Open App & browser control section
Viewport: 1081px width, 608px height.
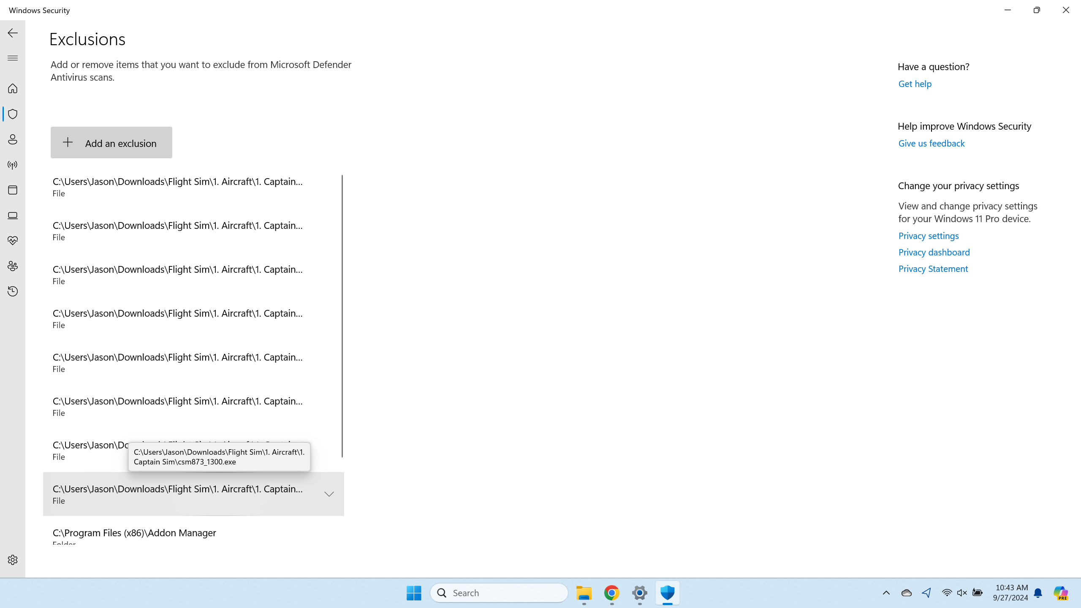[13, 190]
